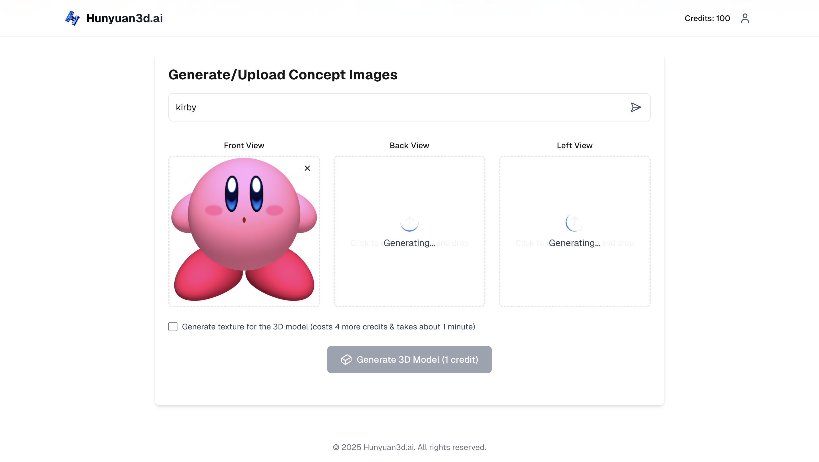
Task: Open the user profile icon
Action: click(744, 18)
